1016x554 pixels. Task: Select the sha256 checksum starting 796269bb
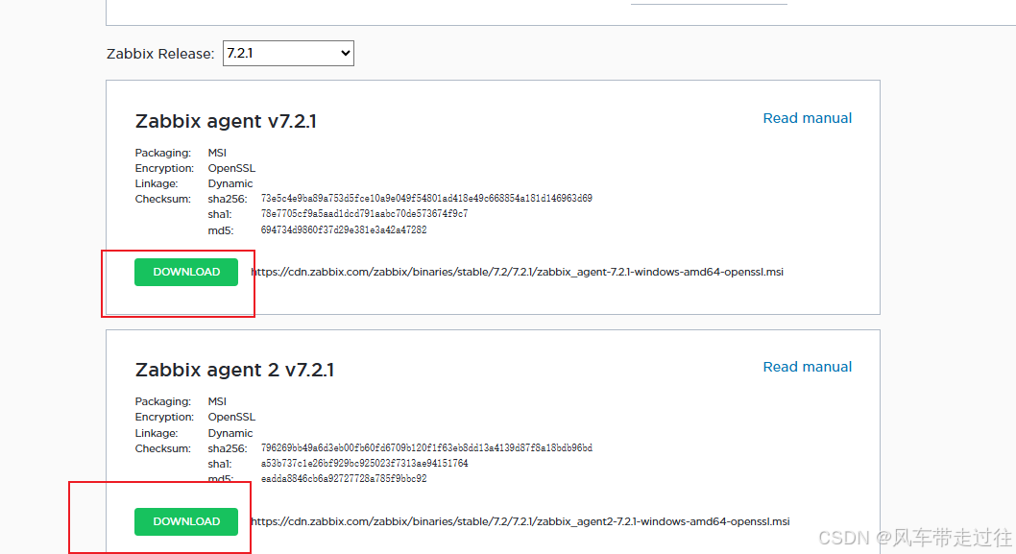coord(426,447)
